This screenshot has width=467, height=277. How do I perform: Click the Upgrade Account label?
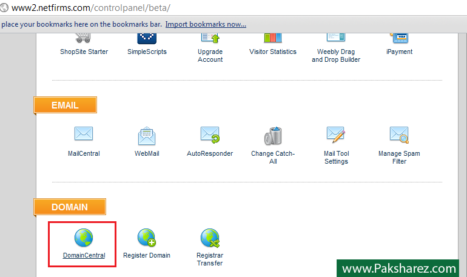click(210, 56)
